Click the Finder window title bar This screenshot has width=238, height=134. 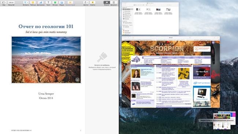pos(150,3)
